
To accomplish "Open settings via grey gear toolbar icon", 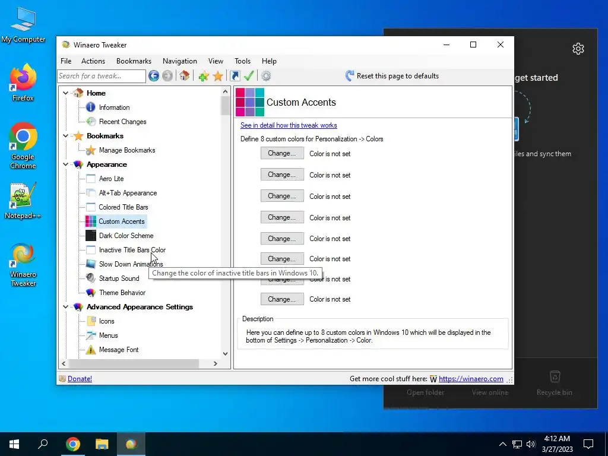I will (x=266, y=76).
